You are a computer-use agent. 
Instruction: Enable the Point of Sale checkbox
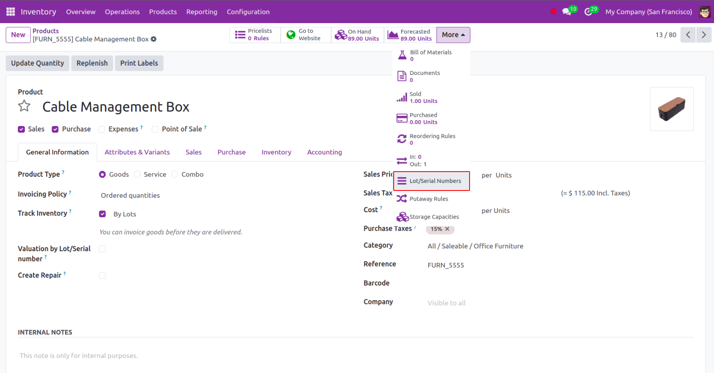[x=155, y=129]
